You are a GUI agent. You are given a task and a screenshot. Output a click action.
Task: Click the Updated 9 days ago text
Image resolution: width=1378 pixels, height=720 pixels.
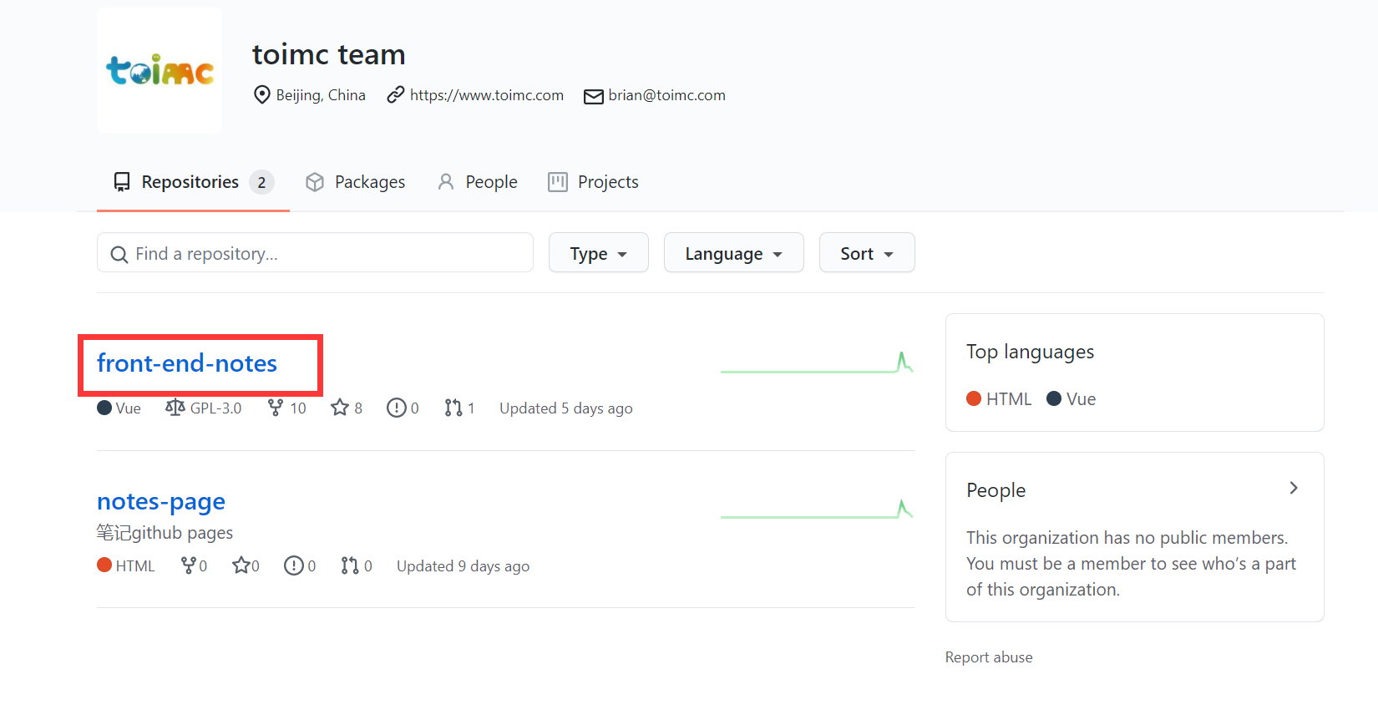pos(464,566)
